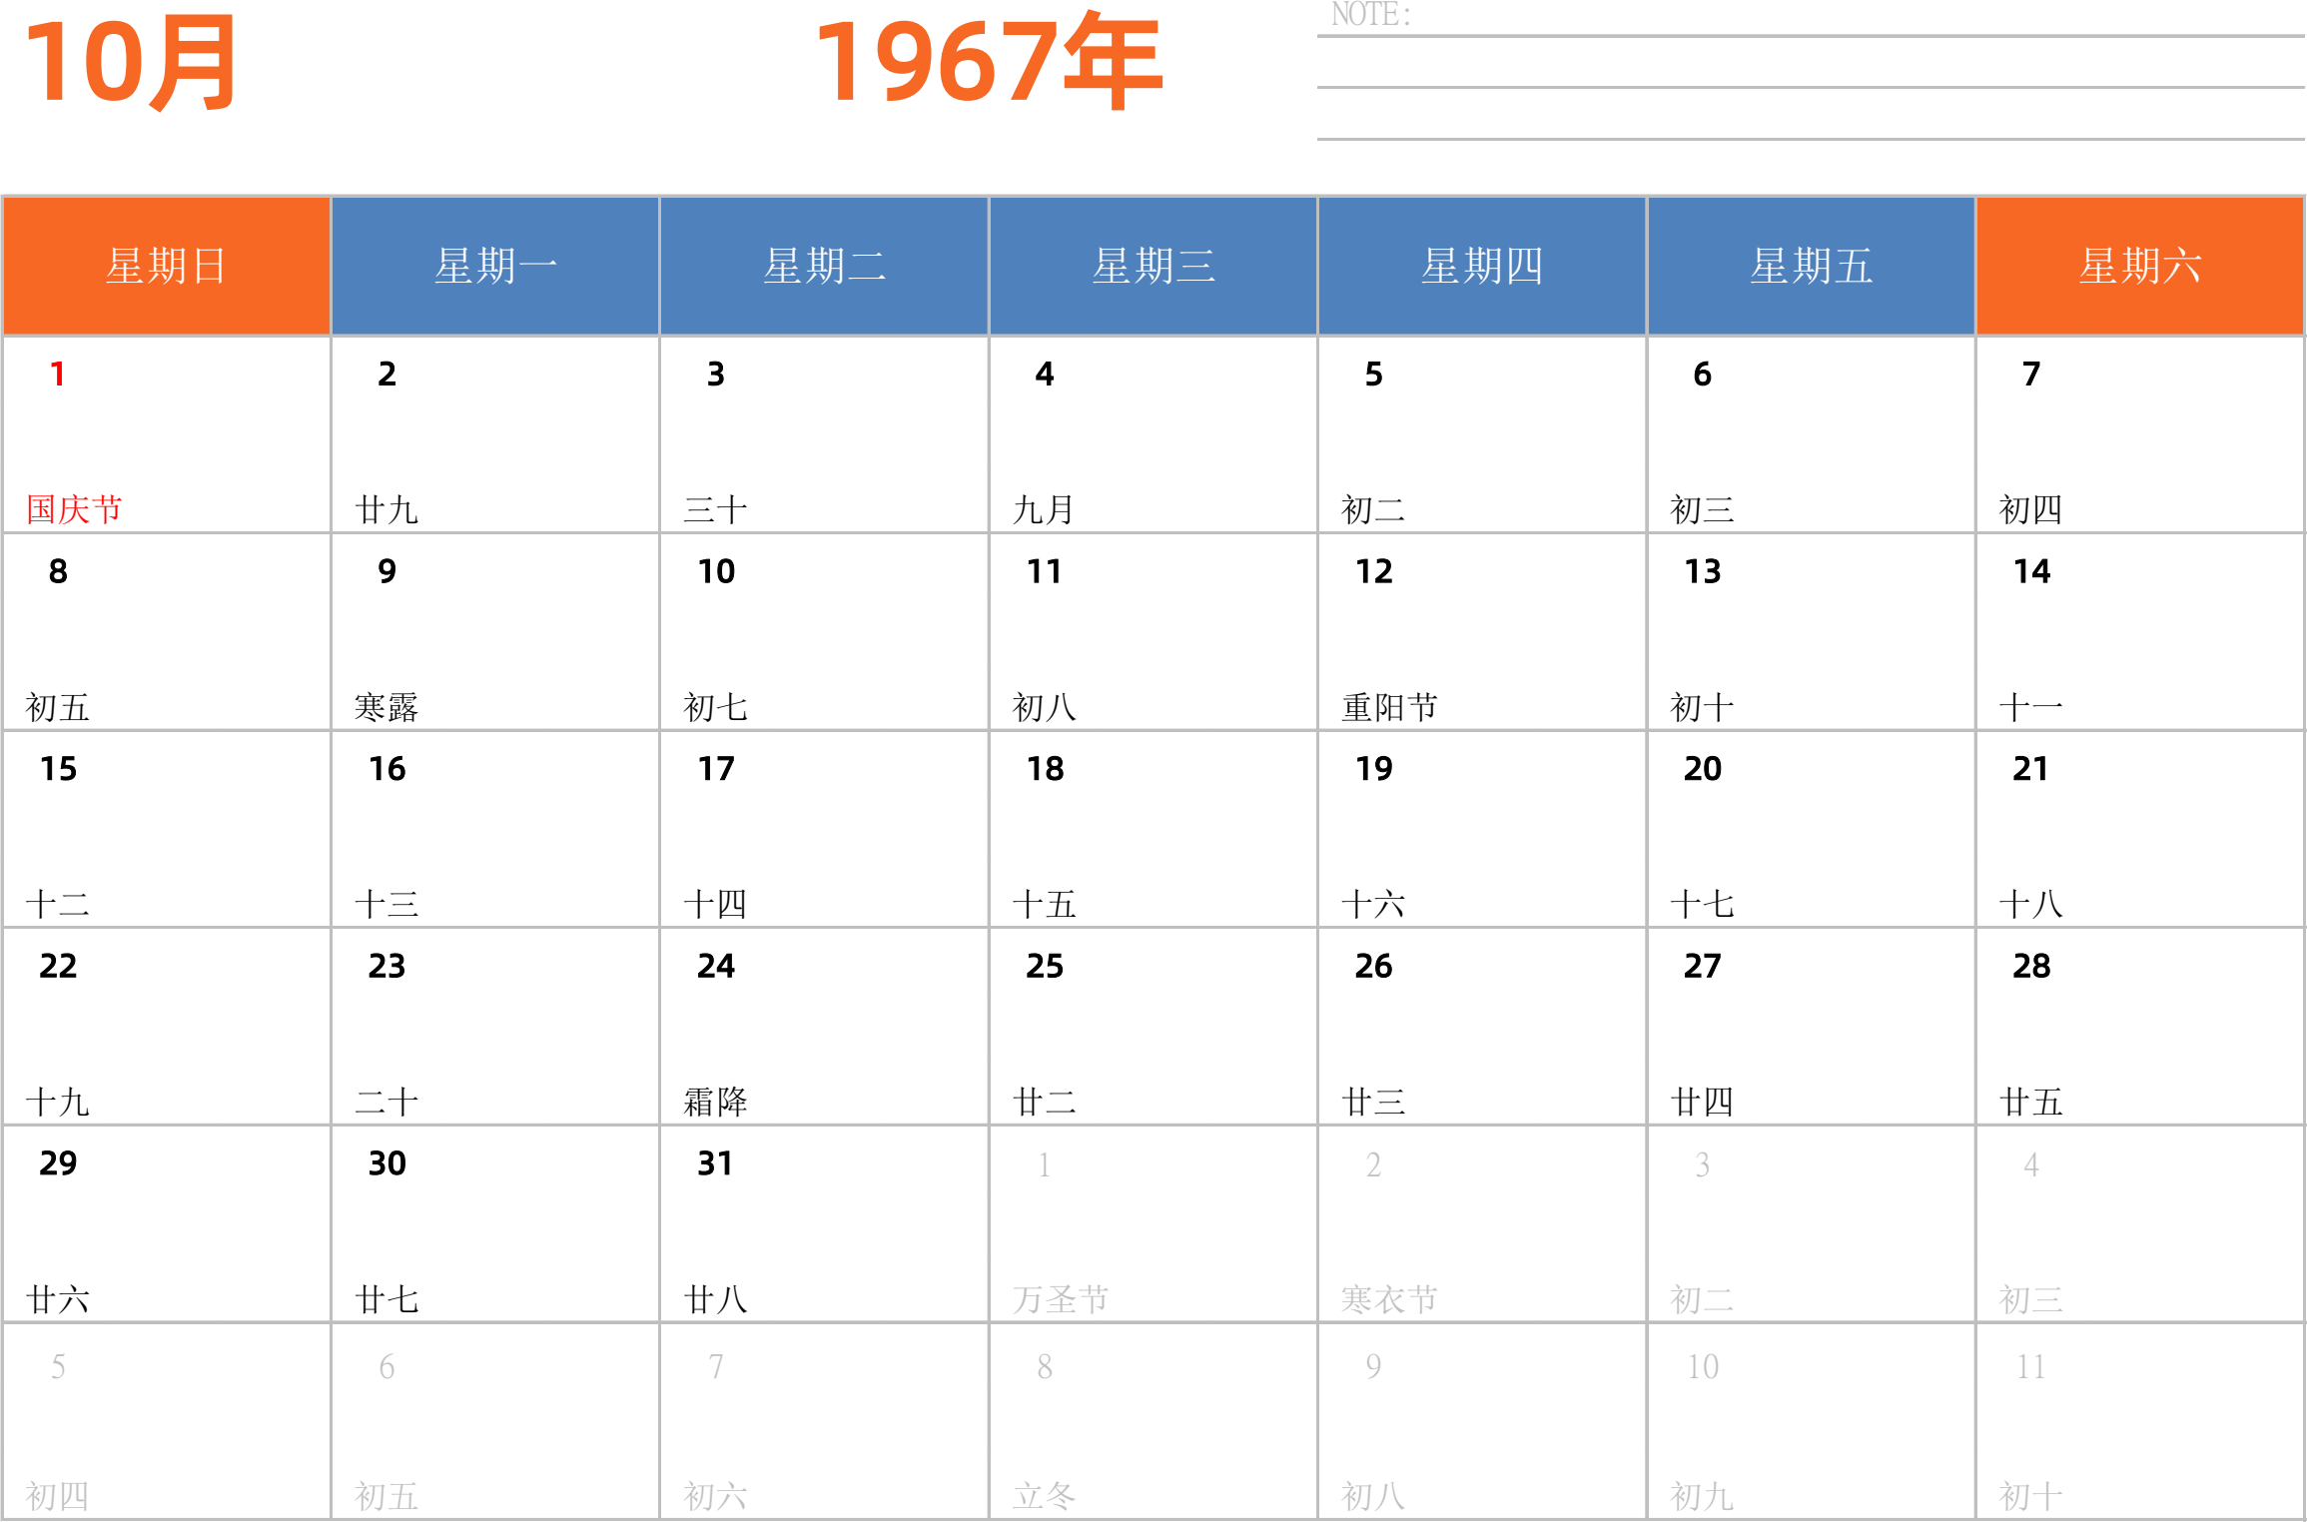Click the 星期三 column header
Screen dimensions: 2307x1522
(x=1153, y=266)
